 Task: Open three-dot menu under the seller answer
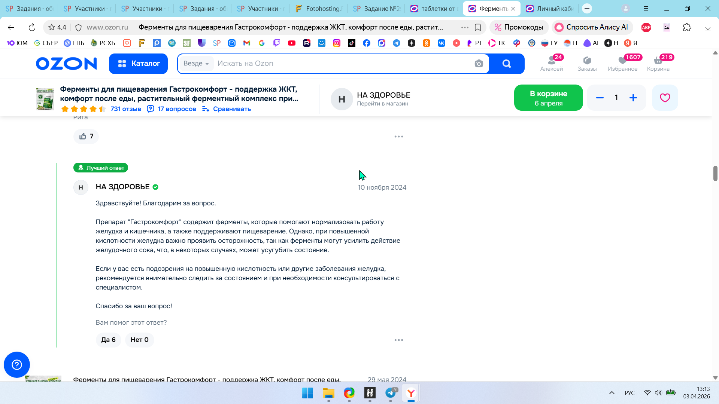pos(398,340)
